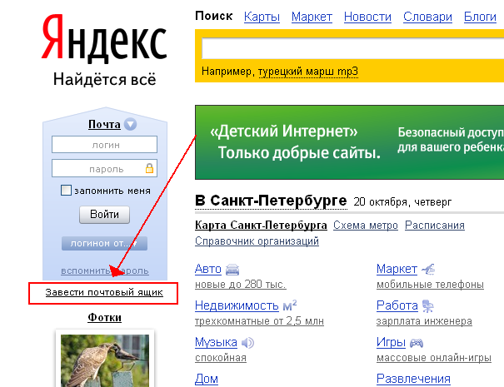Image resolution: width=504 pixels, height=387 pixels.
Task: Open the Фотки heading link
Action: [x=104, y=317]
